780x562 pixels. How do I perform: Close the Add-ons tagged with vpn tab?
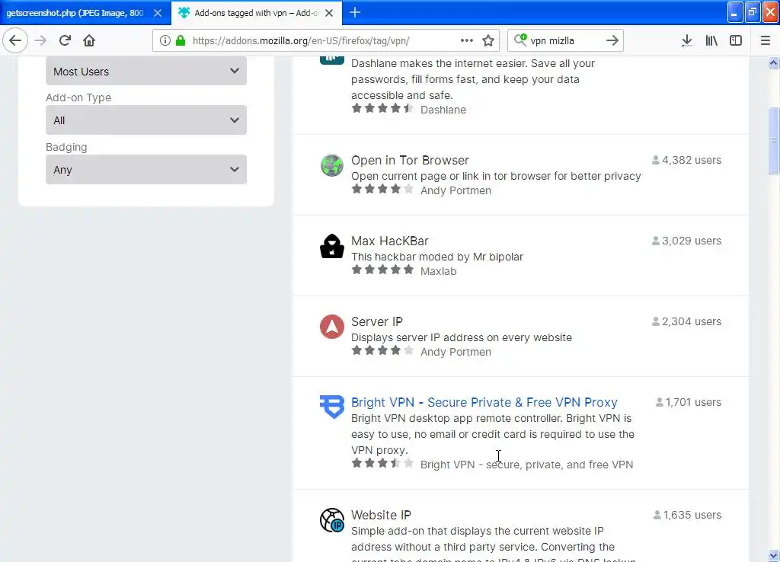pos(329,13)
